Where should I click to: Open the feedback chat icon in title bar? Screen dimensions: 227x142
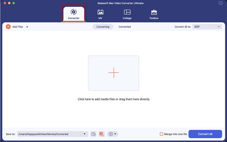(221, 3)
